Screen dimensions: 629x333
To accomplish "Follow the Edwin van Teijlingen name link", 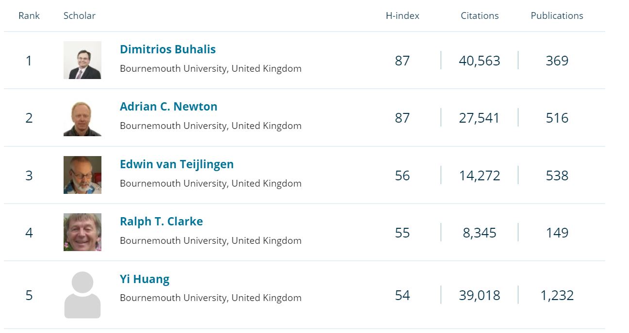I will (177, 164).
